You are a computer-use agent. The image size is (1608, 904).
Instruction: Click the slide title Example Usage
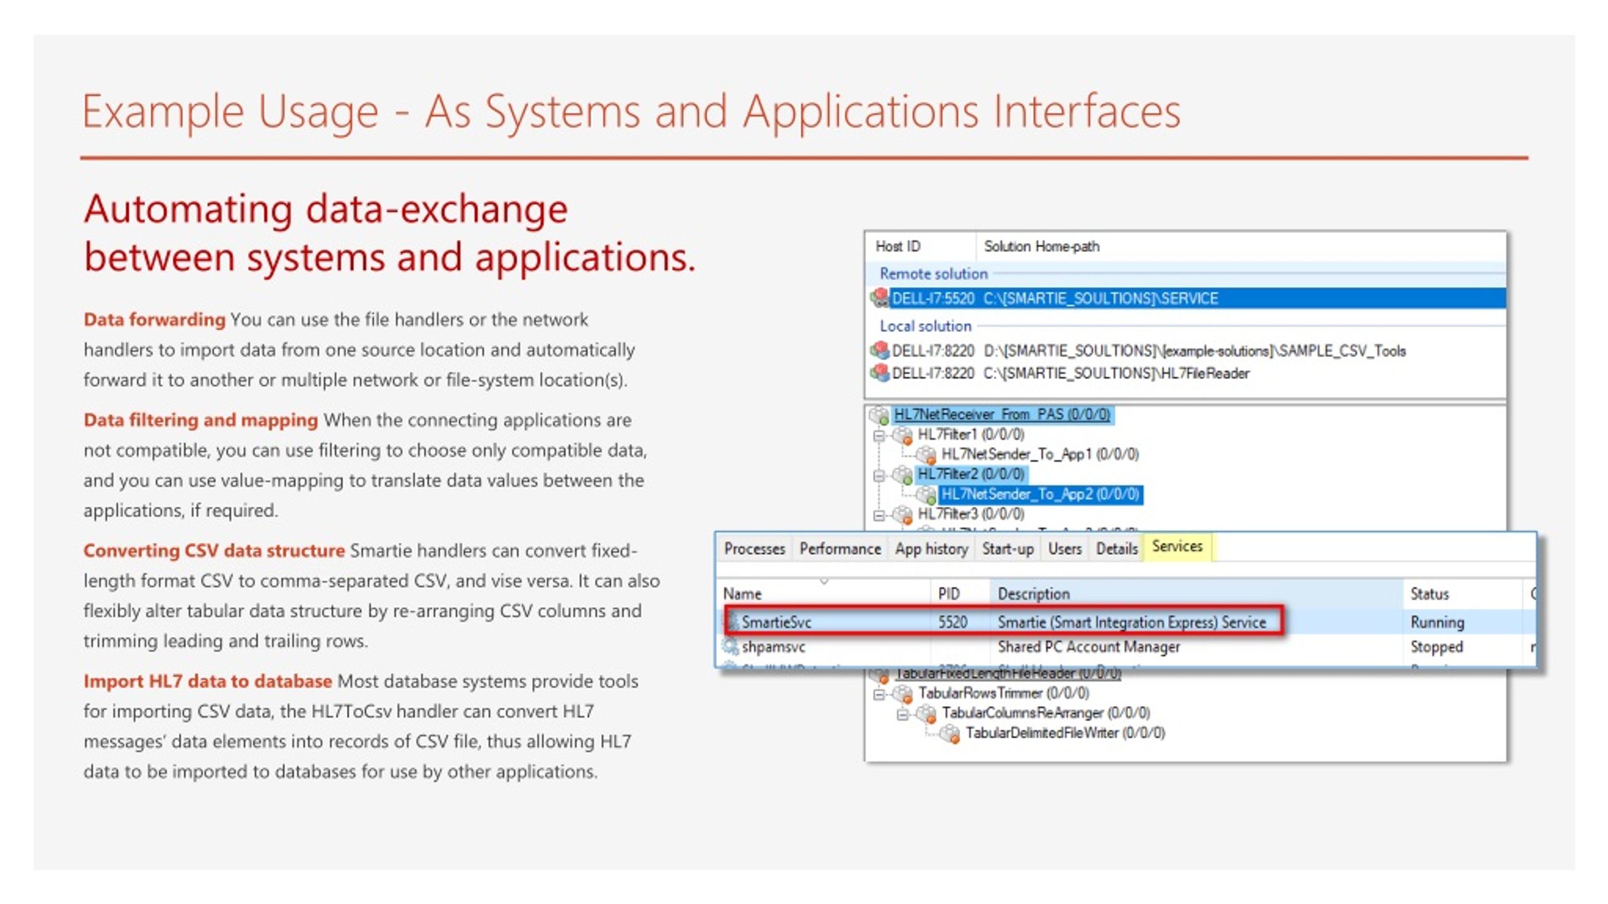coord(631,111)
